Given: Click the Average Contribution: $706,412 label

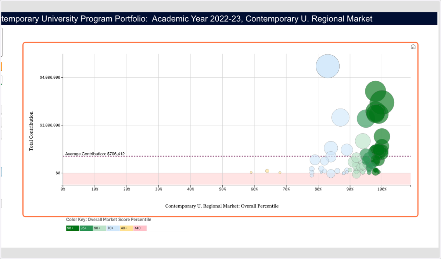Looking at the screenshot, I should click(x=95, y=154).
